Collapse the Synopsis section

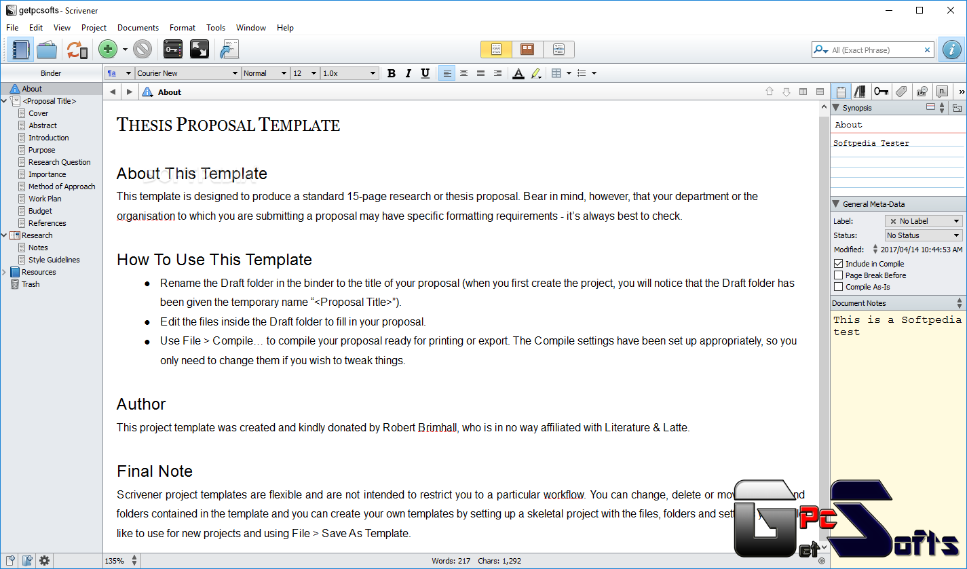[836, 108]
